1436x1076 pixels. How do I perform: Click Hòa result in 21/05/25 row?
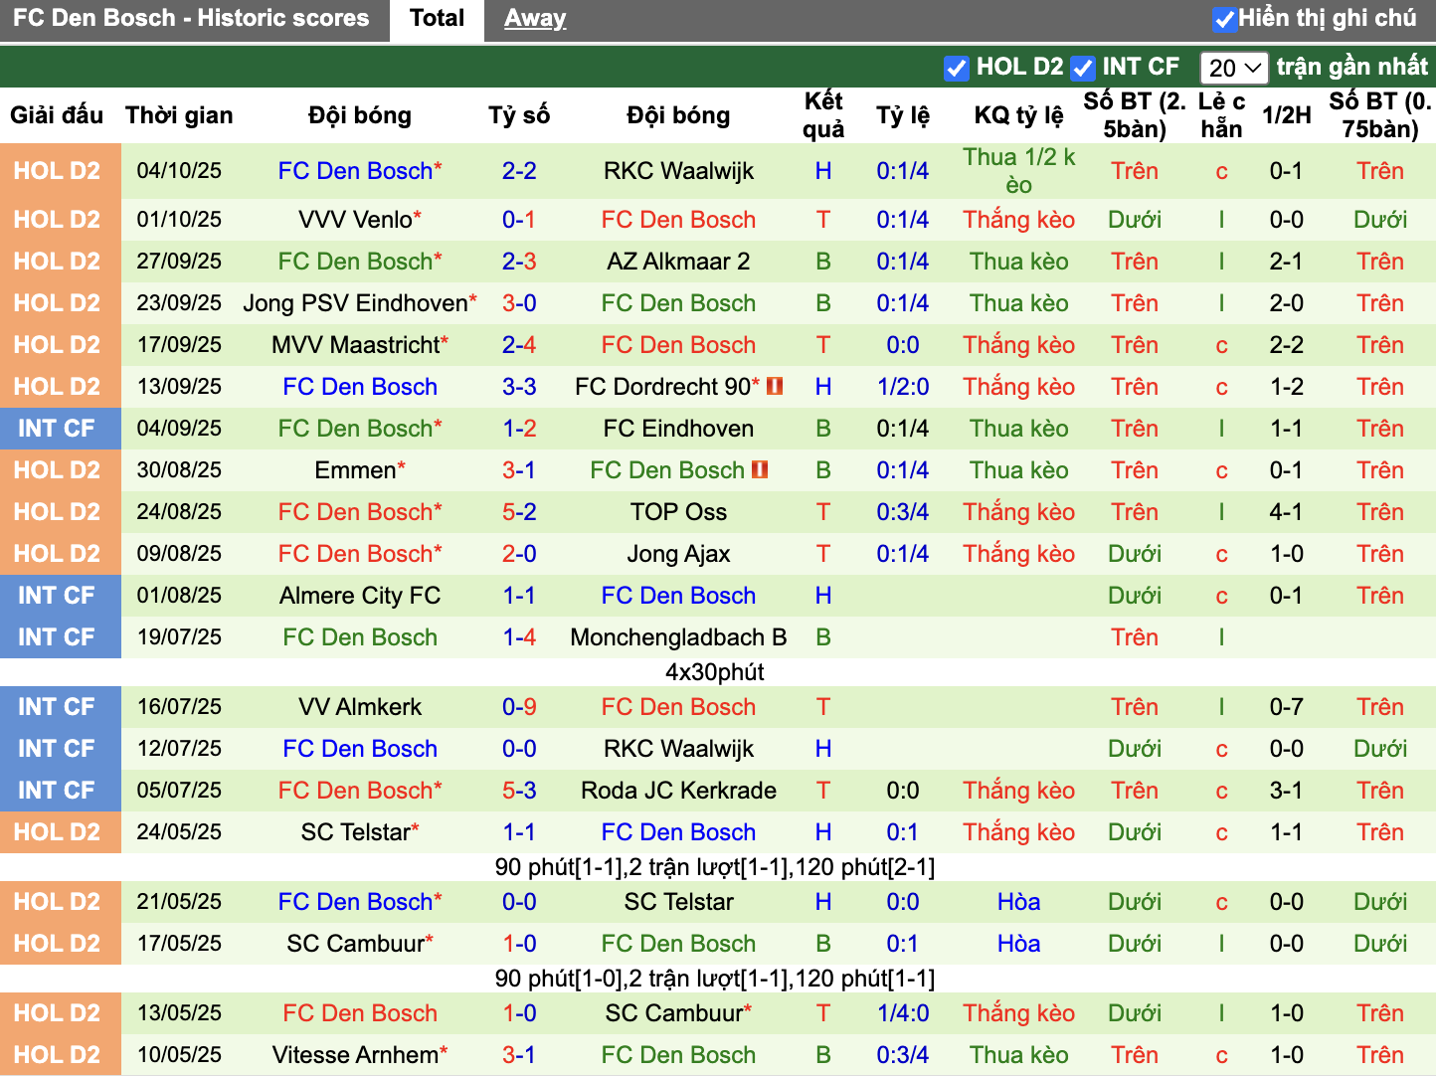click(1018, 902)
